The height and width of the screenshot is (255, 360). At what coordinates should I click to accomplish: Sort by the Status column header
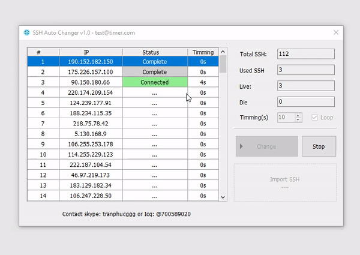155,52
